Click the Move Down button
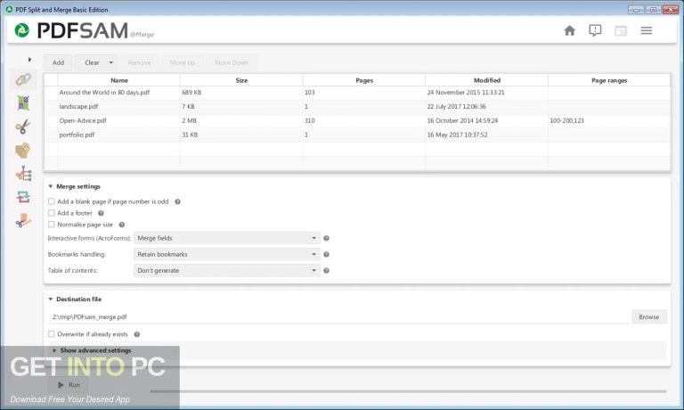Image resolution: width=684 pixels, height=410 pixels. [232, 62]
